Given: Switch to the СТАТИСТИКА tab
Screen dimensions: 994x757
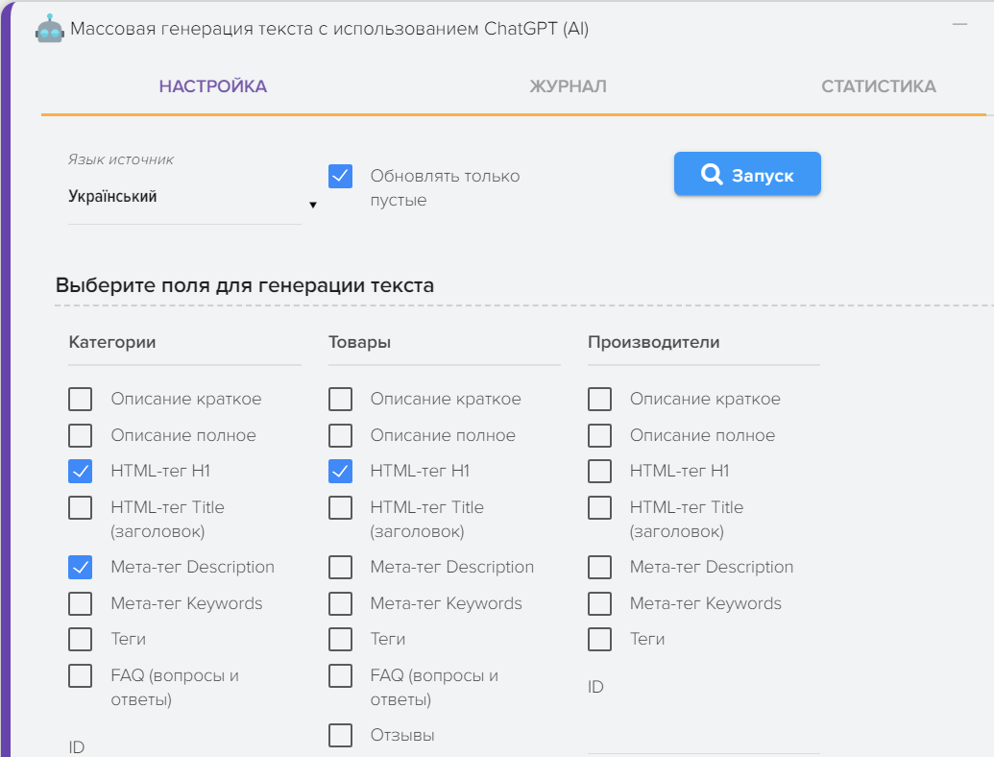Looking at the screenshot, I should point(878,86).
